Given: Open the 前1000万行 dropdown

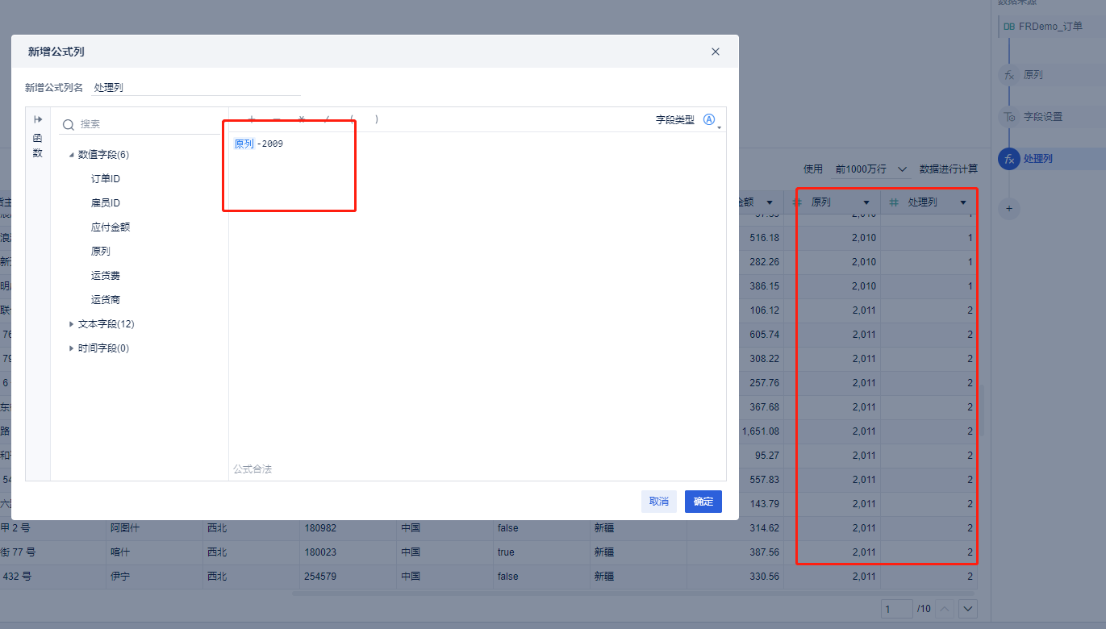Looking at the screenshot, I should [871, 169].
